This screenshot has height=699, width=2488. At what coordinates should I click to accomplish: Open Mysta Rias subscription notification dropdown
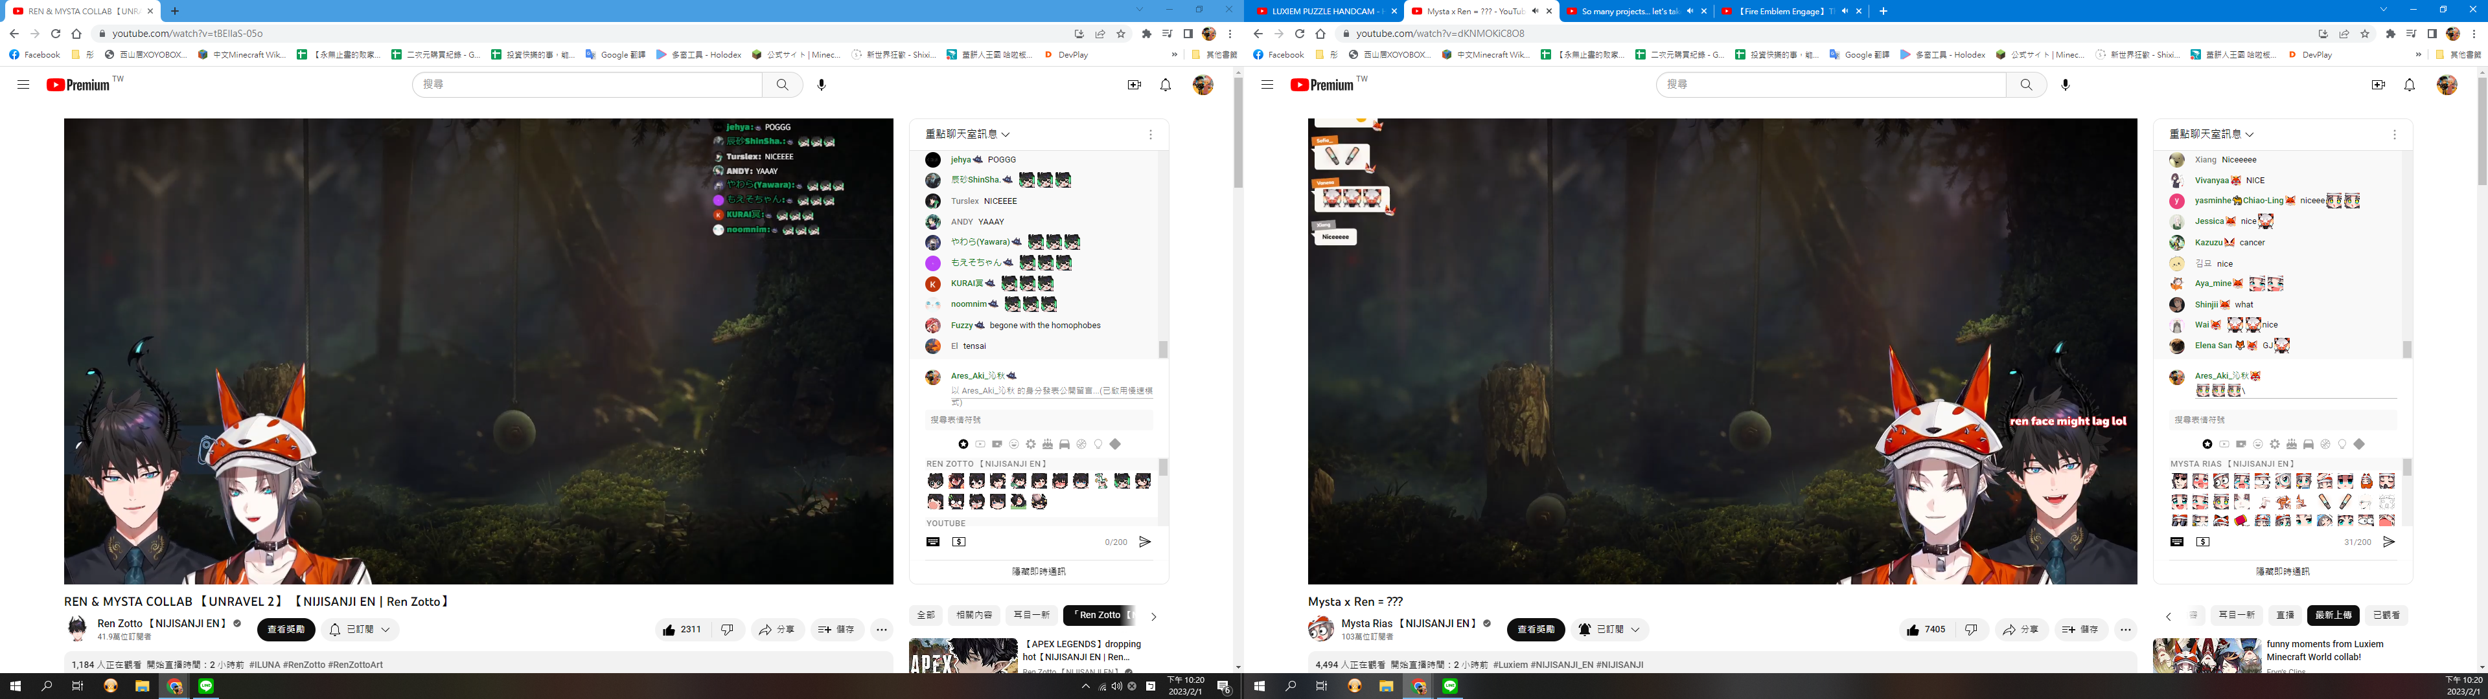pyautogui.click(x=1609, y=630)
